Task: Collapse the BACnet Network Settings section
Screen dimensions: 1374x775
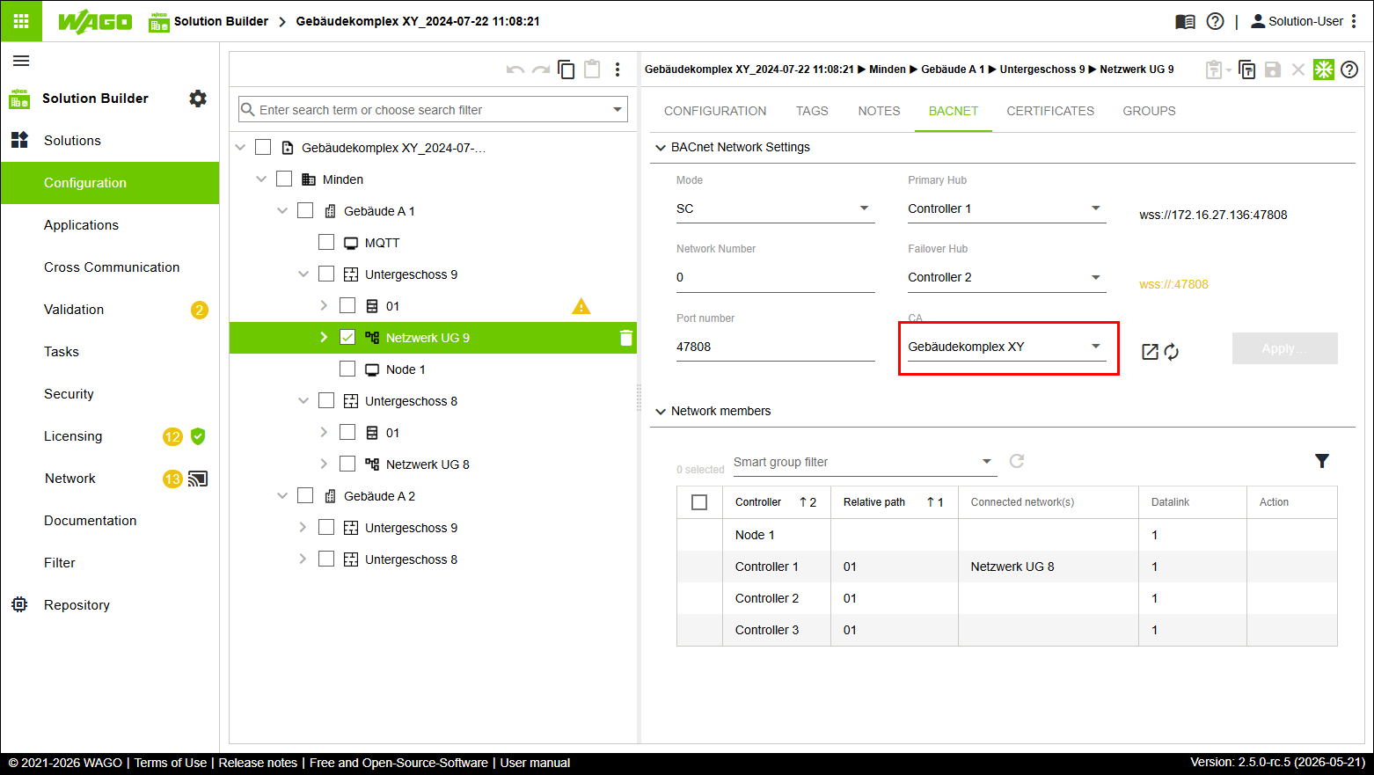Action: (661, 148)
